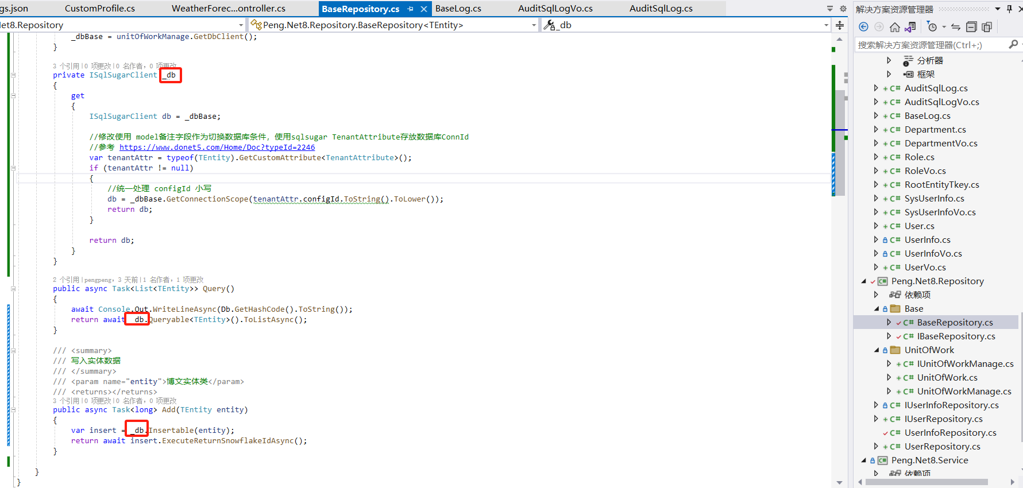1023x488 pixels.
Task: Click "1 项更改" CodeLens above Query()
Action: [x=190, y=280]
